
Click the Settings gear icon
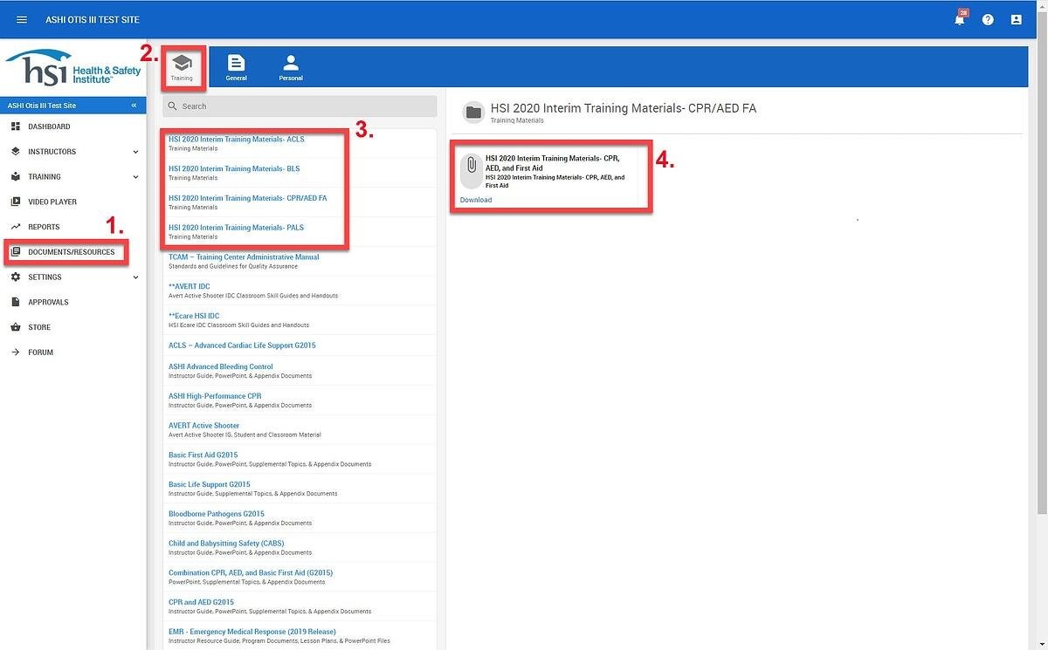click(x=16, y=277)
